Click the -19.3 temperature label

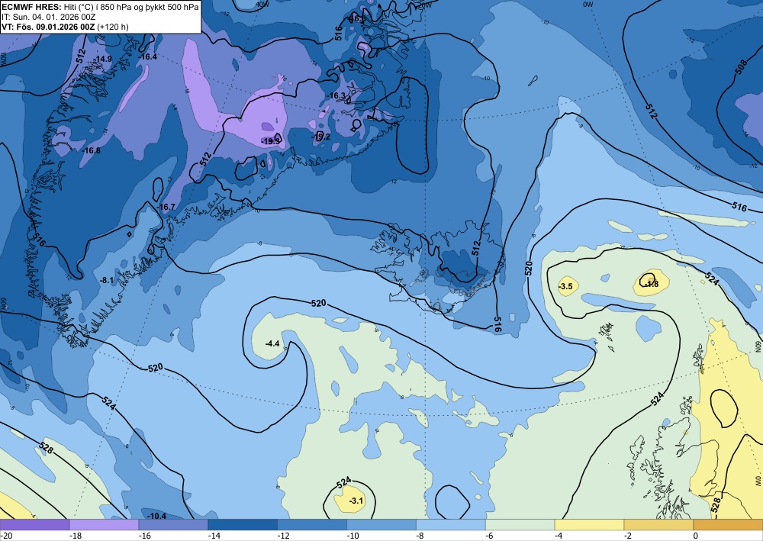pyautogui.click(x=271, y=141)
